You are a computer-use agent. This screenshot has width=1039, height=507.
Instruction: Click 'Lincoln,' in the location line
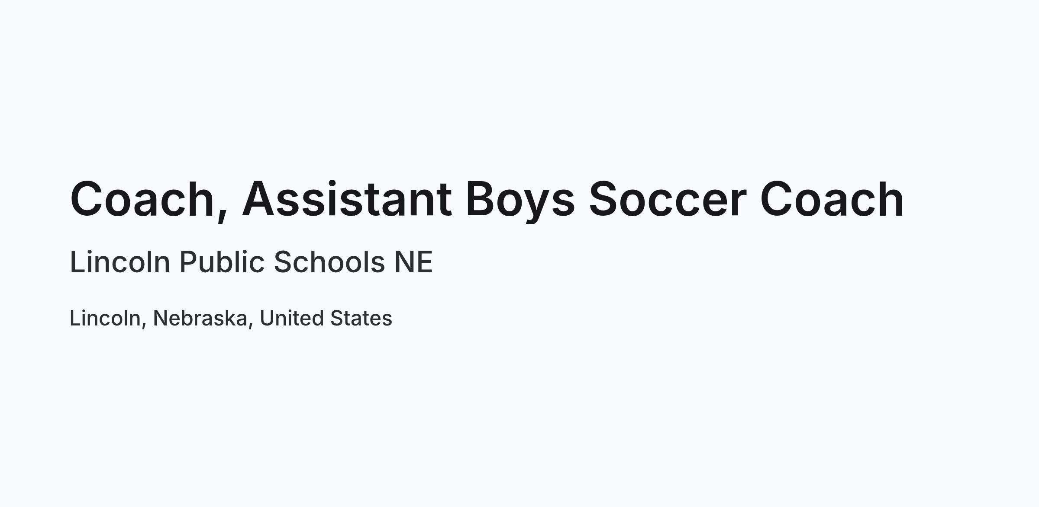tap(108, 318)
